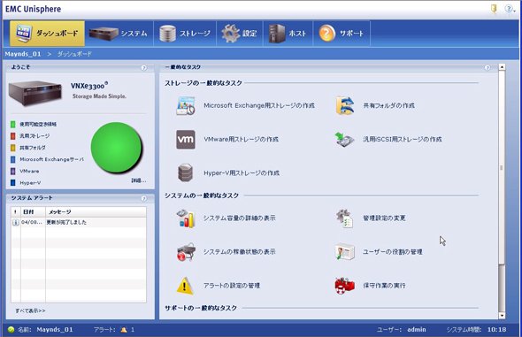522x337 pixels.
Task: Open システムの稼働状態の表示 link
Action: tap(240, 251)
